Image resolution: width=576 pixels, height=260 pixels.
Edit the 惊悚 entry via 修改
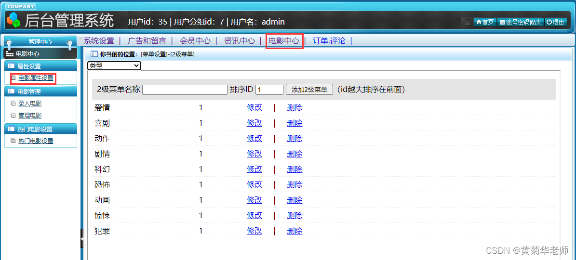[255, 216]
